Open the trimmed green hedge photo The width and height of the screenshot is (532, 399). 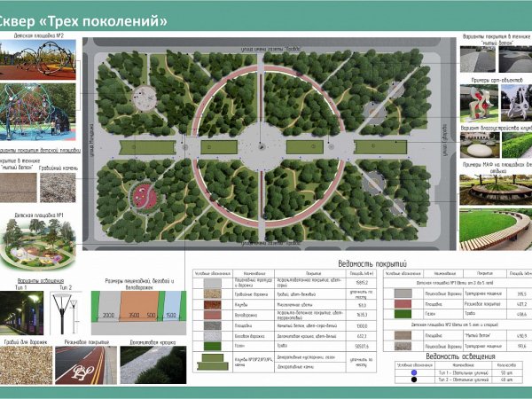(517, 145)
